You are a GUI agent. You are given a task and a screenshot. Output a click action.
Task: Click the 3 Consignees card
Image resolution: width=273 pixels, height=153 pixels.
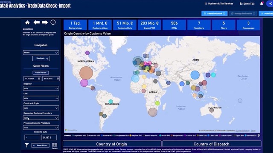pyautogui.click(x=248, y=25)
